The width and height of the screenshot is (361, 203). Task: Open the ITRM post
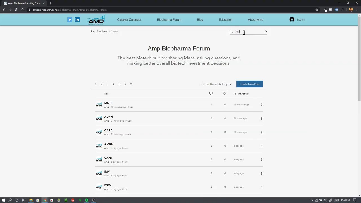point(108,185)
